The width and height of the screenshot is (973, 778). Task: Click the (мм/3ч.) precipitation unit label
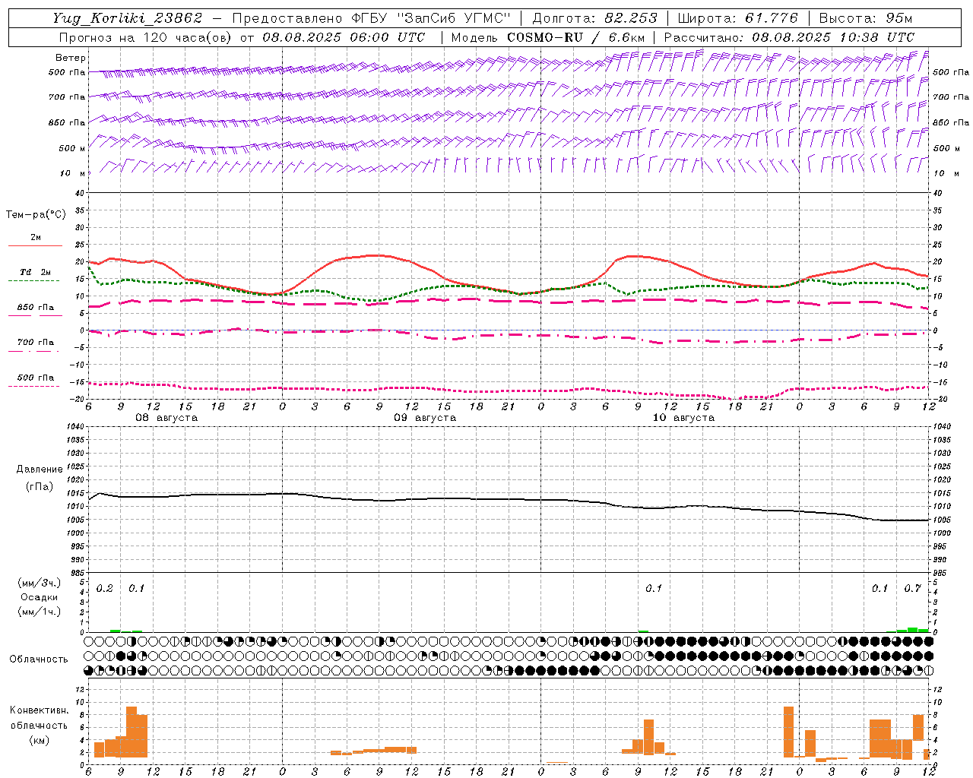point(40,583)
